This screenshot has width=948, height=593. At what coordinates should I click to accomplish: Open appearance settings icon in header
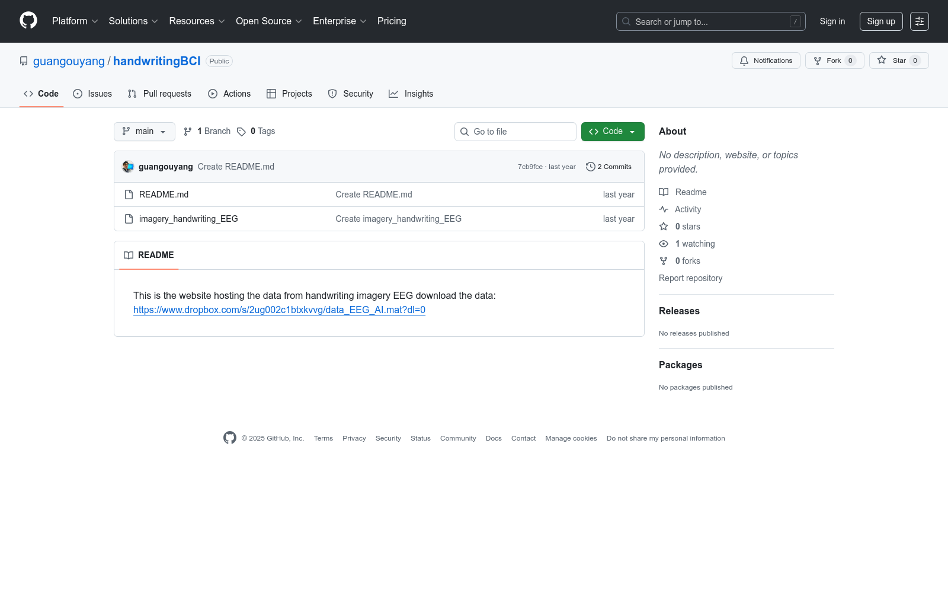click(x=919, y=21)
